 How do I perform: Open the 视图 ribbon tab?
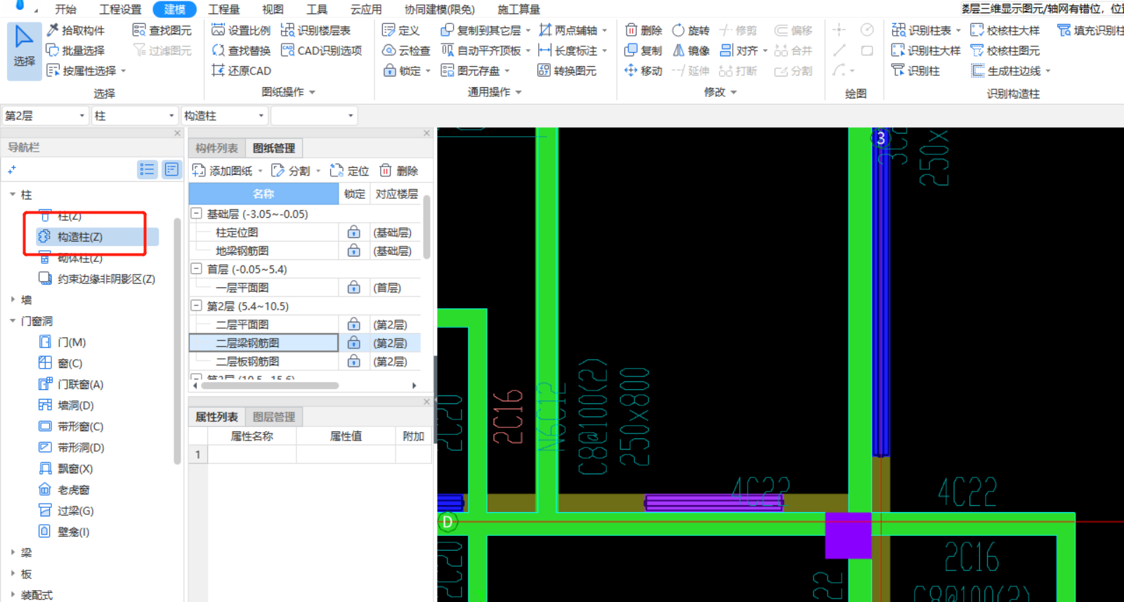tap(273, 9)
